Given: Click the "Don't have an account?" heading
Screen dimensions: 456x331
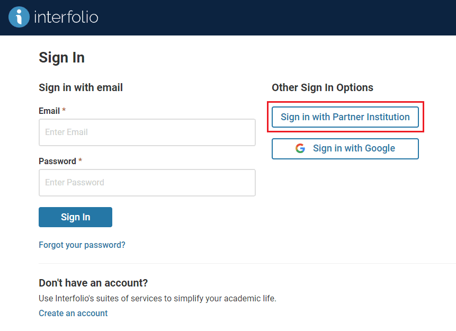Looking at the screenshot, I should click(93, 283).
